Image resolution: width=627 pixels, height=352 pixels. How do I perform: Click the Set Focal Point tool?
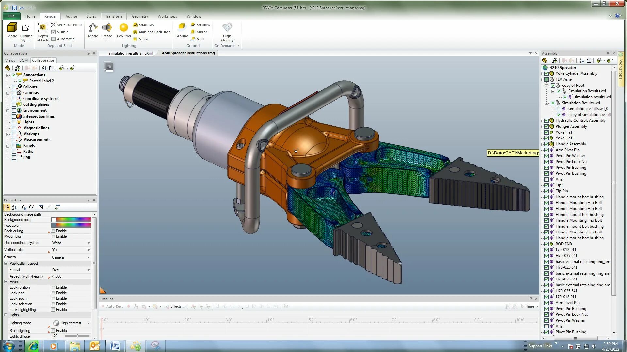pyautogui.click(x=67, y=25)
